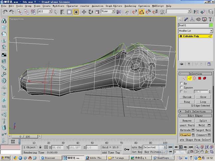Open the Layer Manager icon

[x=211, y=12]
